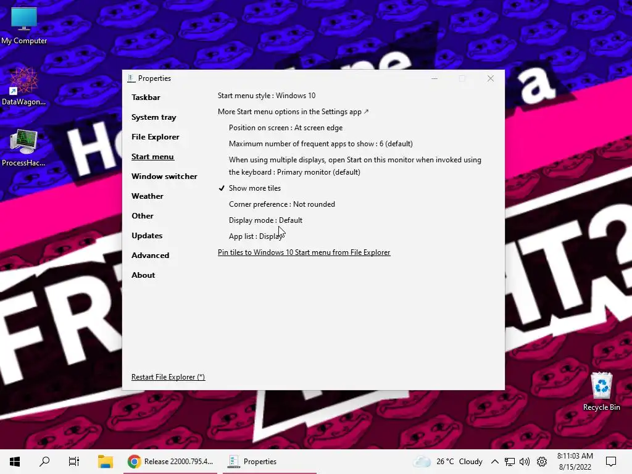The height and width of the screenshot is (474, 632).
Task: Open the taskbar clock showing 8:11:03 AM
Action: coord(575,462)
